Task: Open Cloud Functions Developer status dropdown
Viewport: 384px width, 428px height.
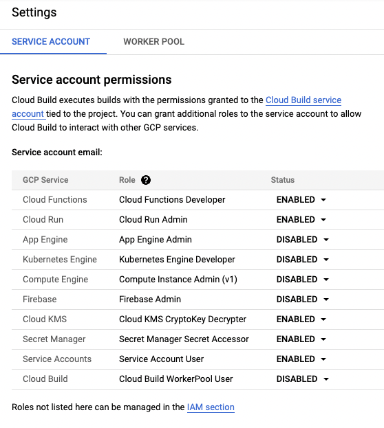Action: 301,200
